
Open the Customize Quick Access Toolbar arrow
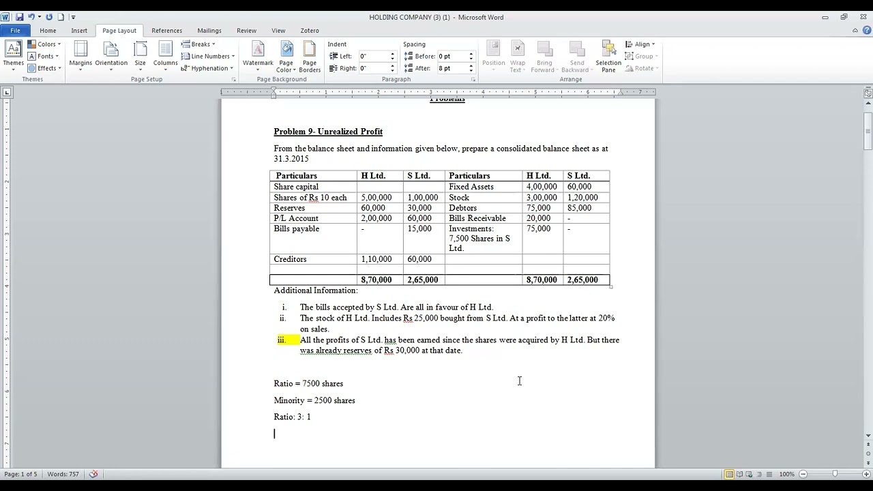(x=73, y=17)
